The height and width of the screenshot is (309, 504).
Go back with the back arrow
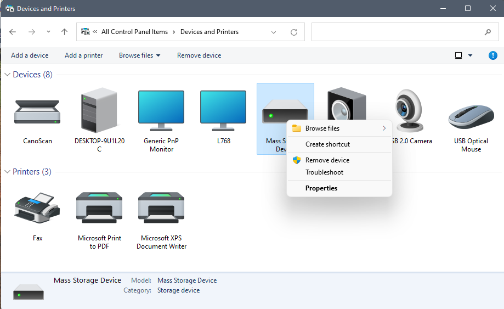point(13,32)
